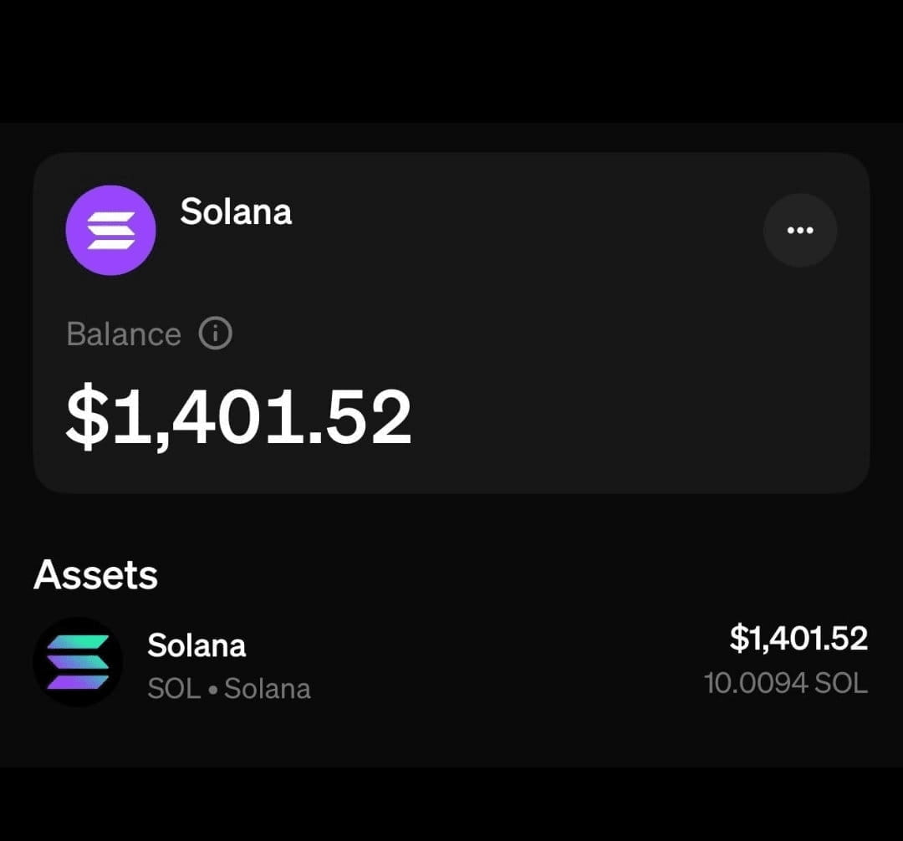Viewport: 903px width, 841px height.
Task: Click the purple Solana logo in card
Action: pos(110,230)
